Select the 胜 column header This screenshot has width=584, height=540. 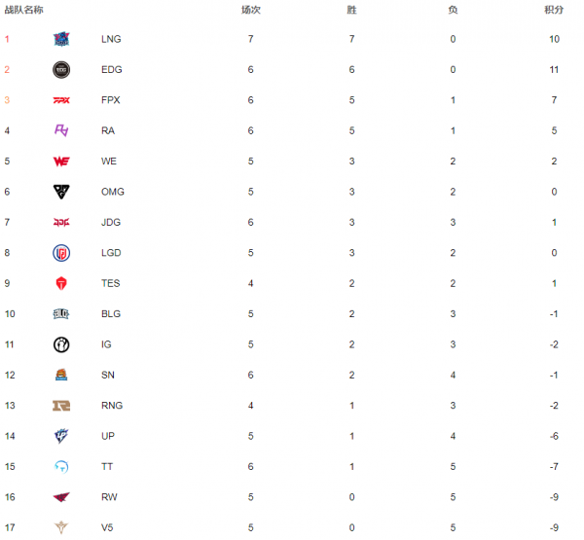click(x=352, y=10)
